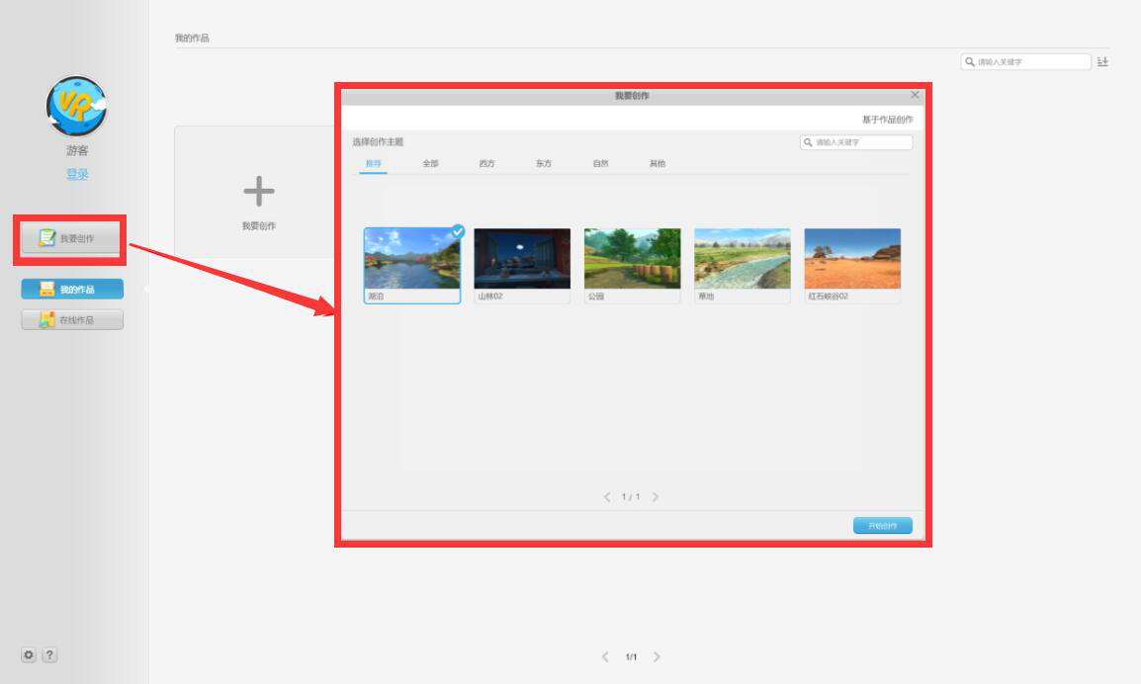Open 我的作品 in the sidebar
1141x684 pixels.
(x=72, y=289)
